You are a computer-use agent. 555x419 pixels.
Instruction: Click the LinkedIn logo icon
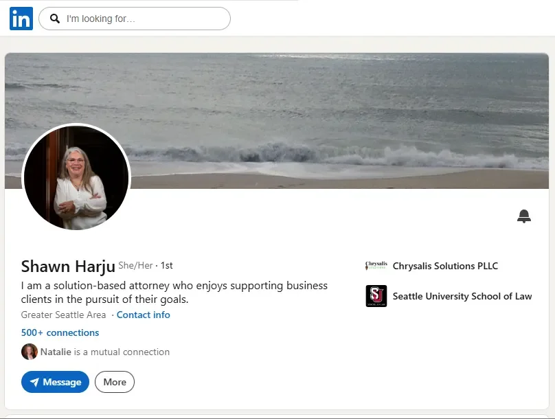point(21,19)
